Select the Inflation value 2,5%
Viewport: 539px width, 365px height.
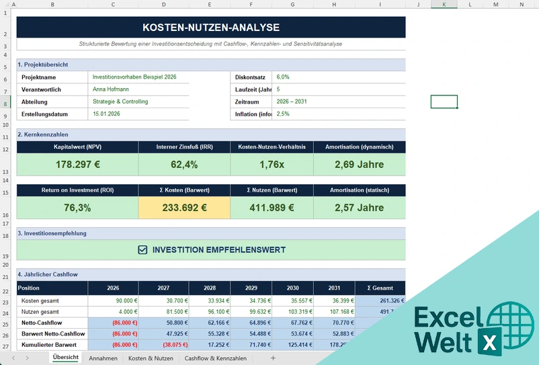click(x=339, y=114)
